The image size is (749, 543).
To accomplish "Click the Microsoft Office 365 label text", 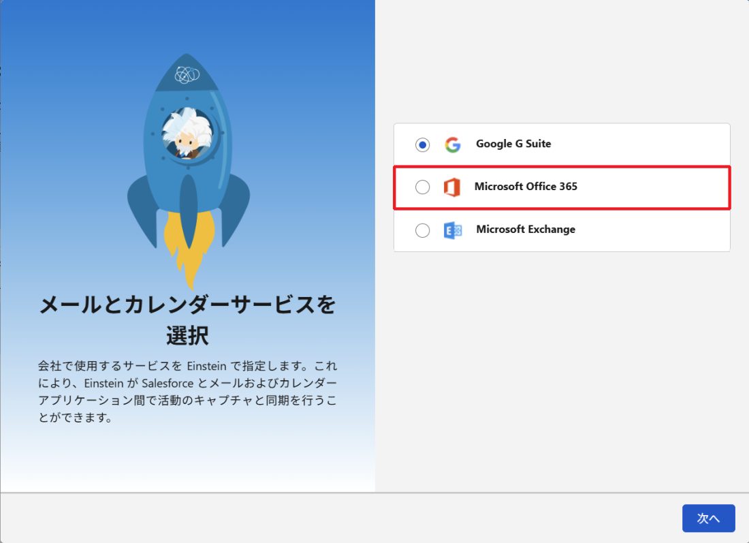I will click(526, 187).
